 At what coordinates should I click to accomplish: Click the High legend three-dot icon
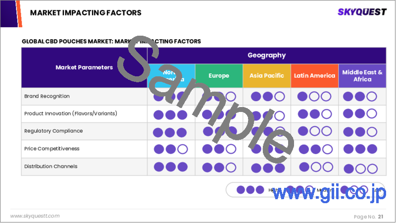point(249,189)
